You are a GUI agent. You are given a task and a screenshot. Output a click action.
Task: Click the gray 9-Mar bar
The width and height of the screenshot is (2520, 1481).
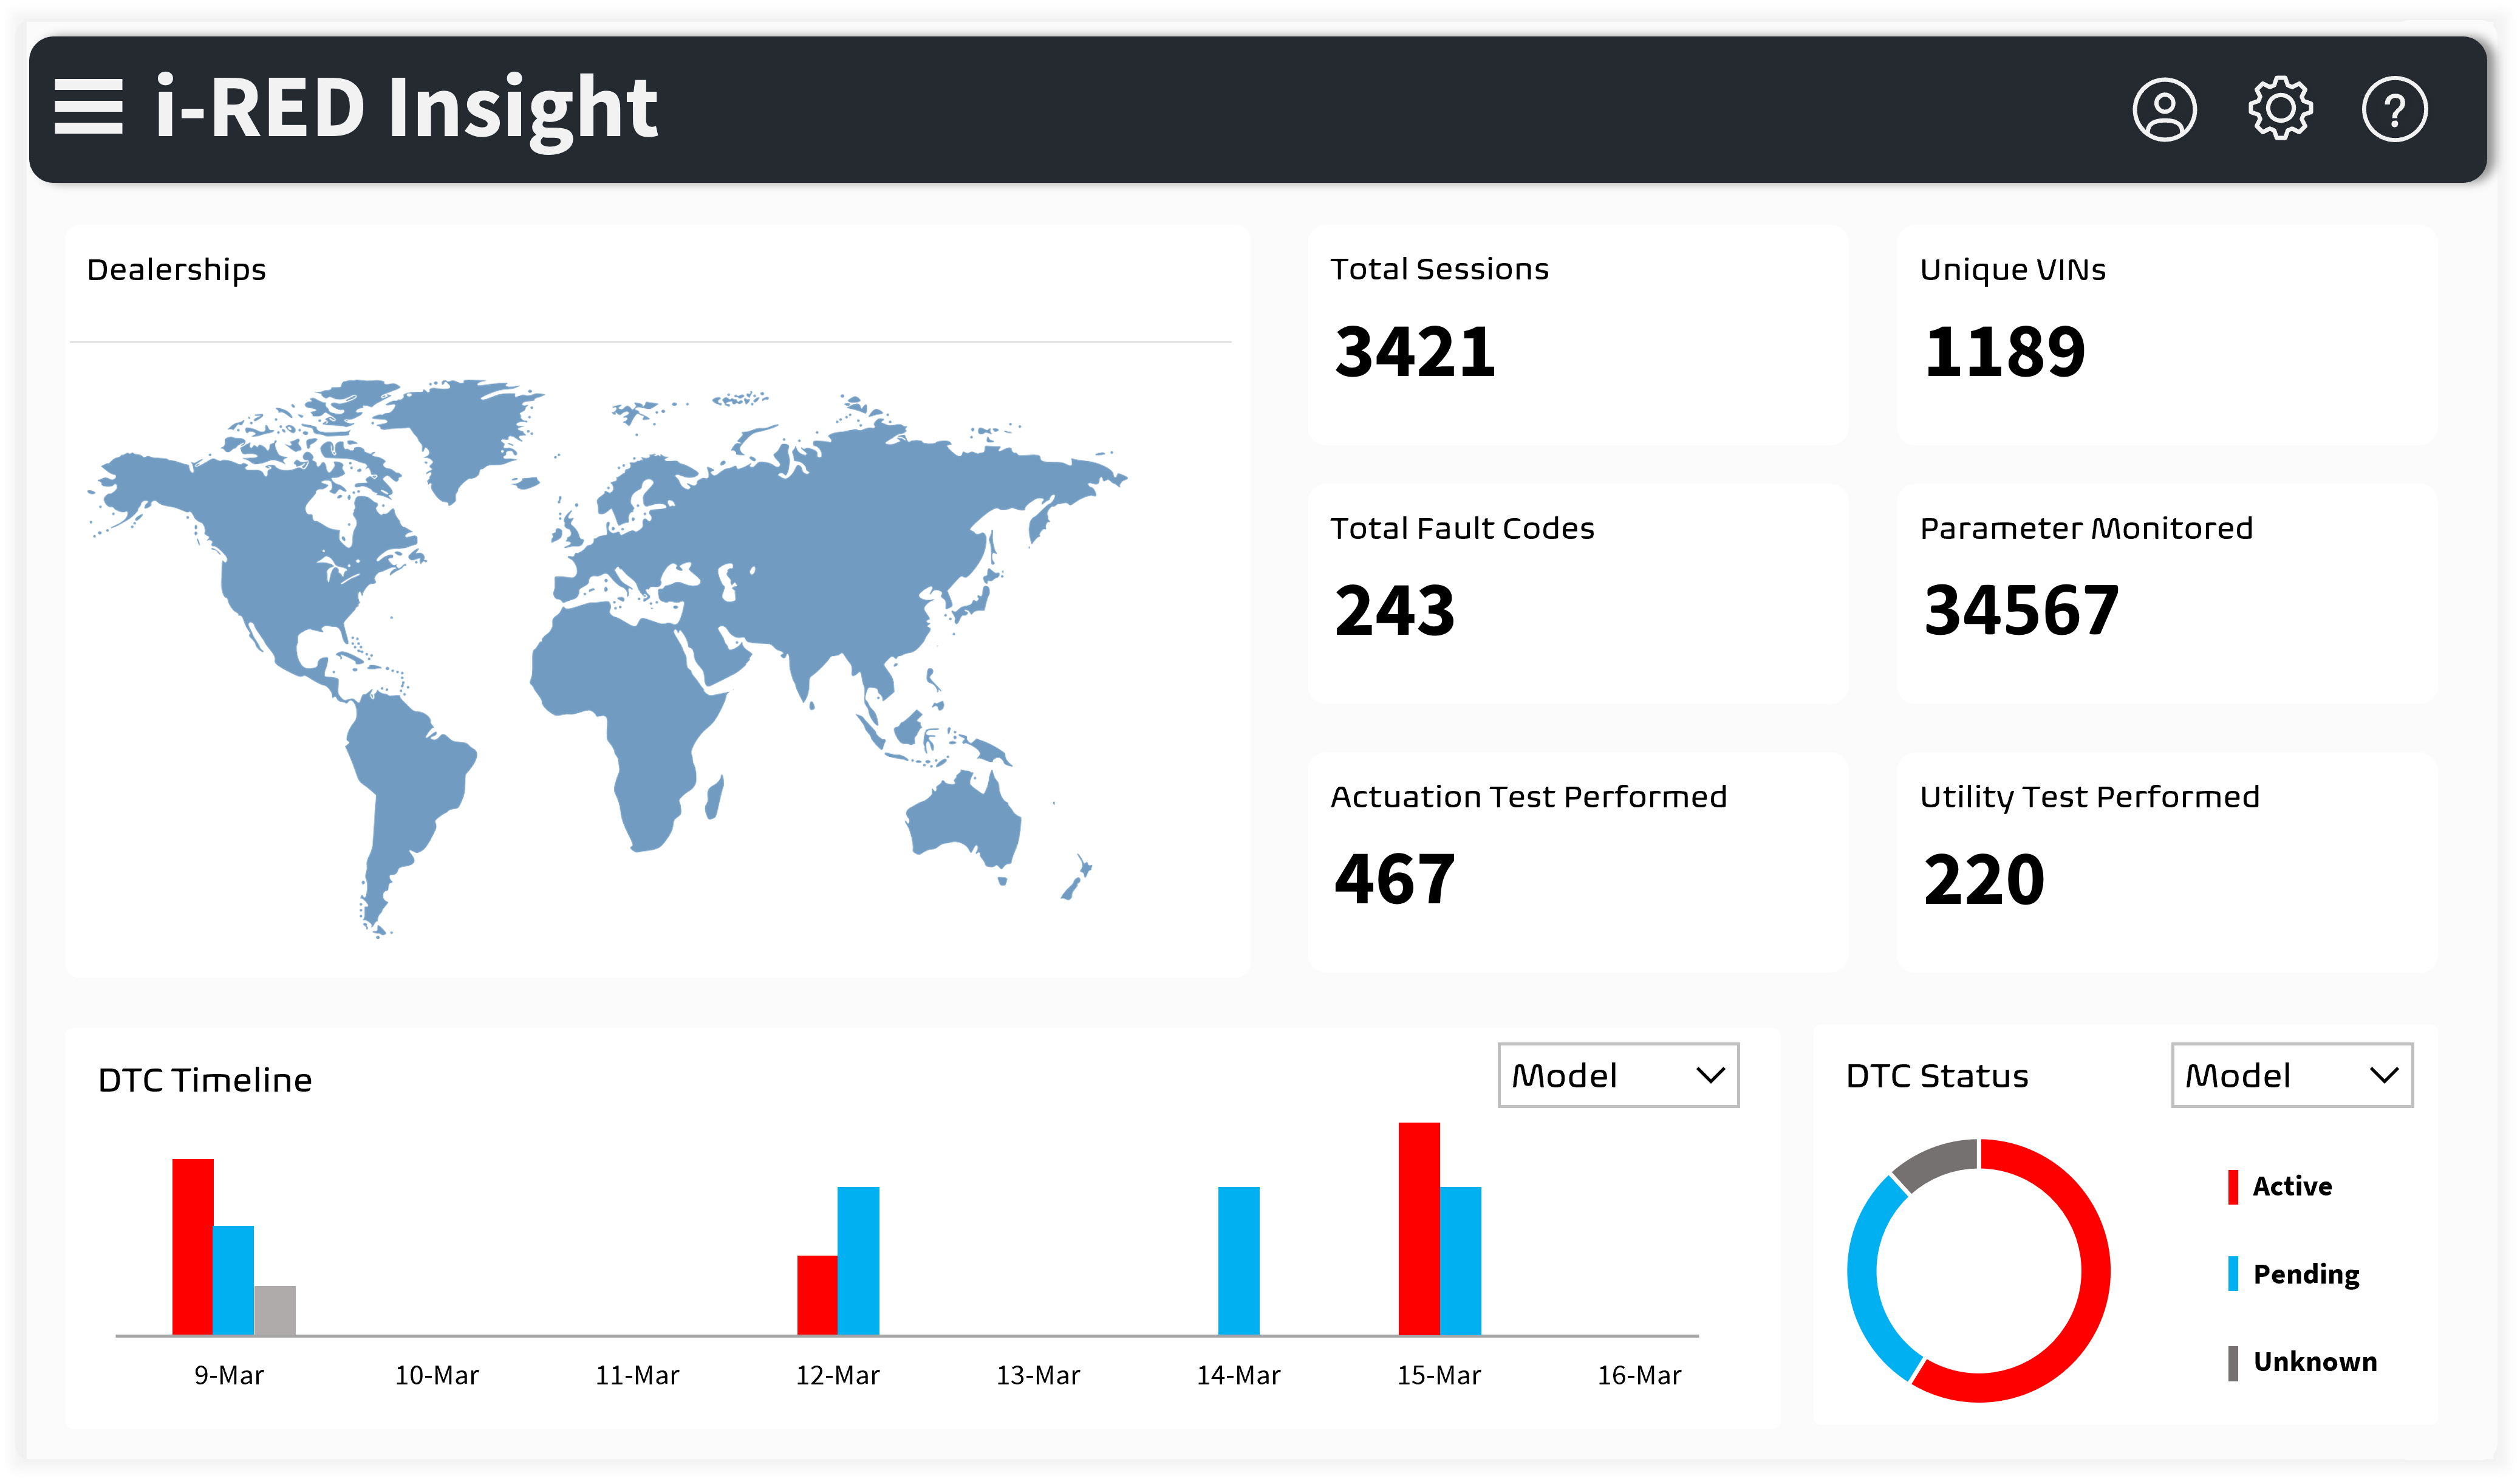(275, 1310)
